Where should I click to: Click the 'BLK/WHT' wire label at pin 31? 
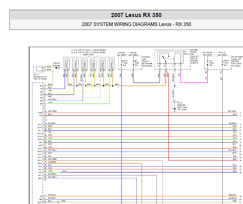[x=52, y=174]
